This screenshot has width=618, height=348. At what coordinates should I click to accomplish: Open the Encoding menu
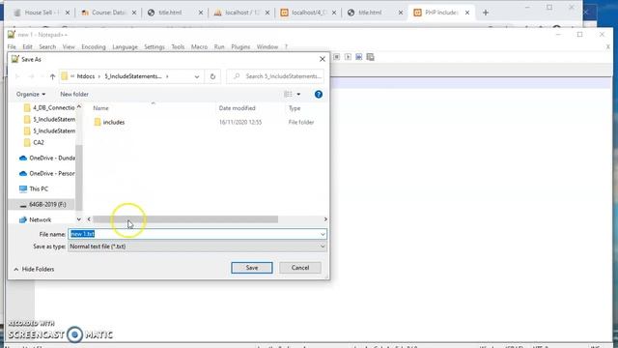pyautogui.click(x=94, y=47)
